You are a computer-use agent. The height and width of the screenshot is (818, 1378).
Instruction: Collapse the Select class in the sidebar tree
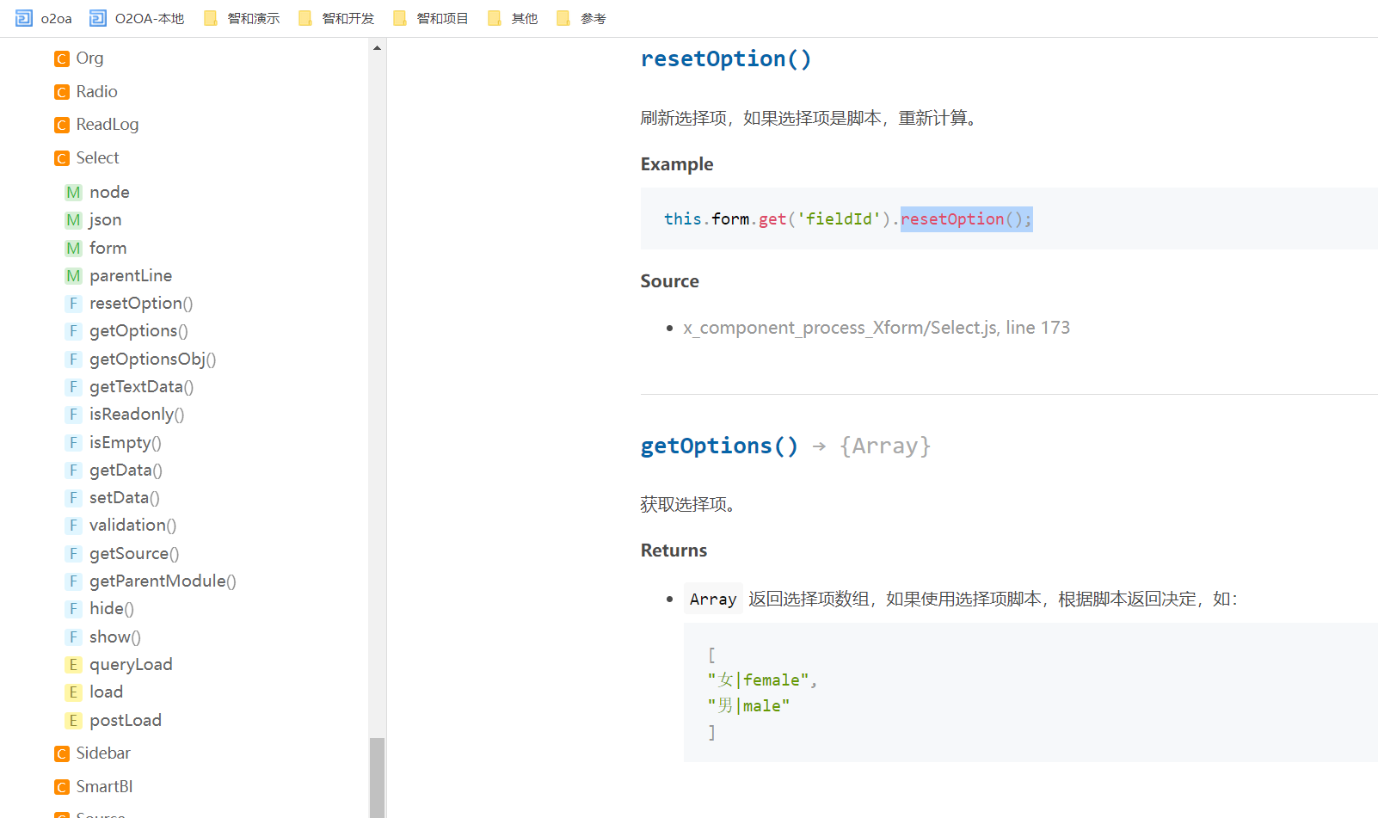97,157
